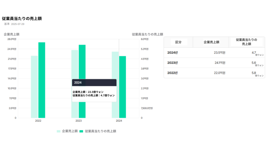Click the 2022 x-axis label
This screenshot has height=151, width=268.
(38, 121)
